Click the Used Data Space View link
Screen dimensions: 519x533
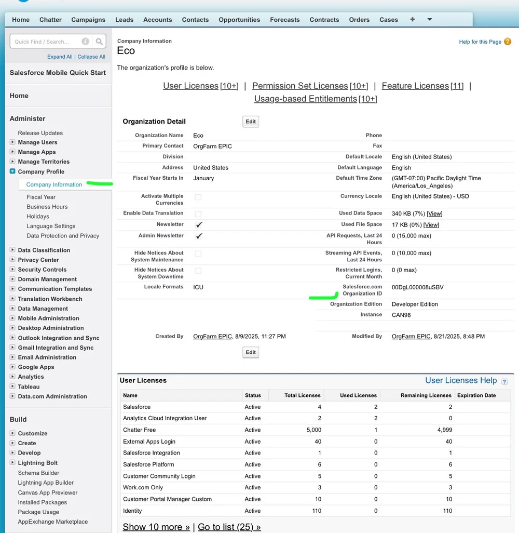point(434,214)
